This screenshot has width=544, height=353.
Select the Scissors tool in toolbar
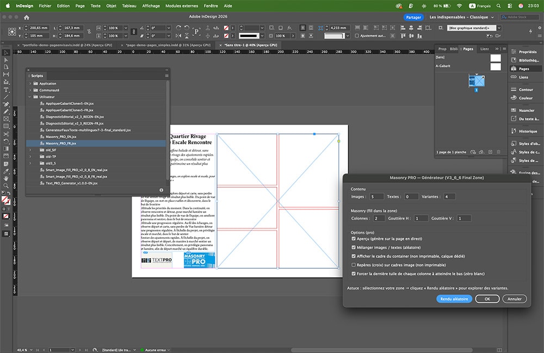point(6,134)
